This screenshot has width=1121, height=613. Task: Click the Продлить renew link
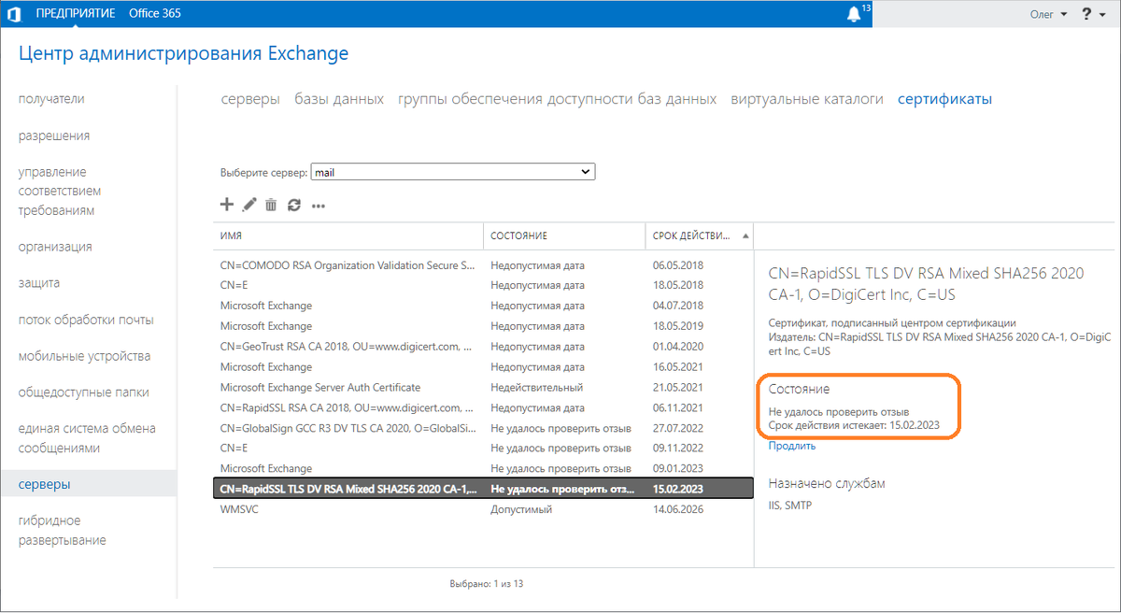coord(792,446)
